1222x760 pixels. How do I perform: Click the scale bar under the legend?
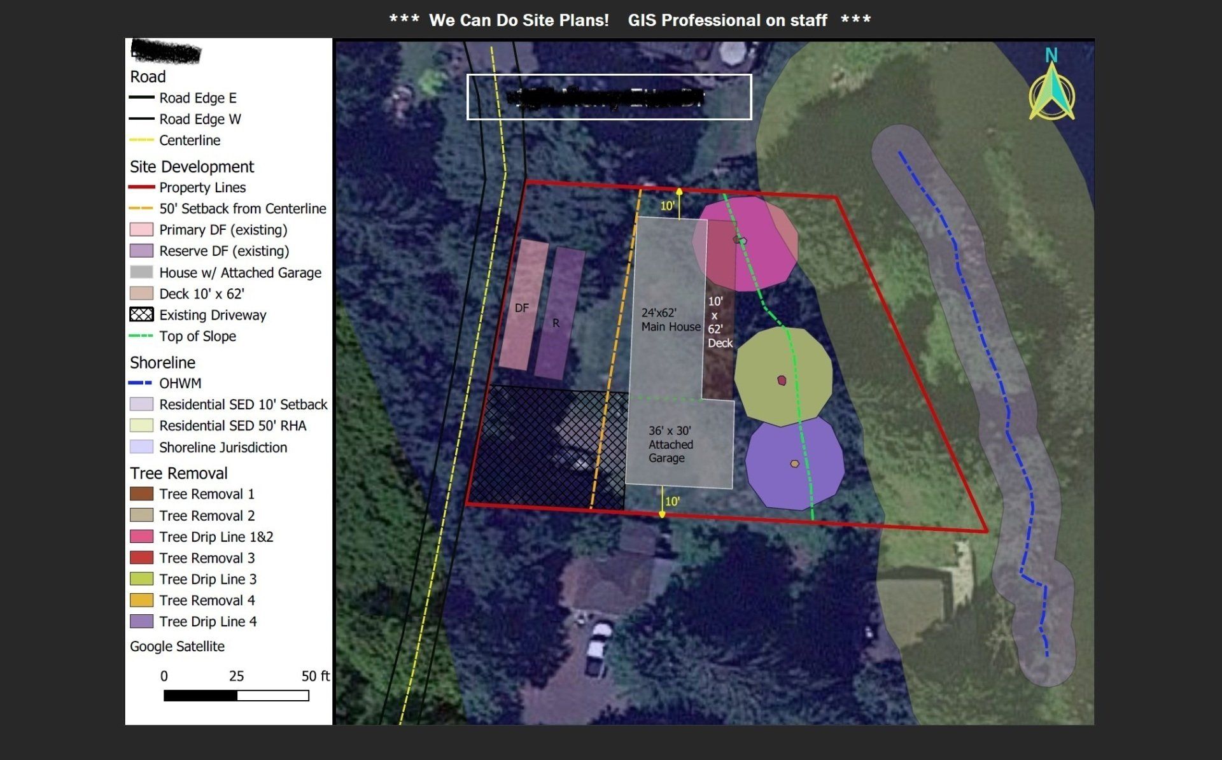(x=236, y=696)
